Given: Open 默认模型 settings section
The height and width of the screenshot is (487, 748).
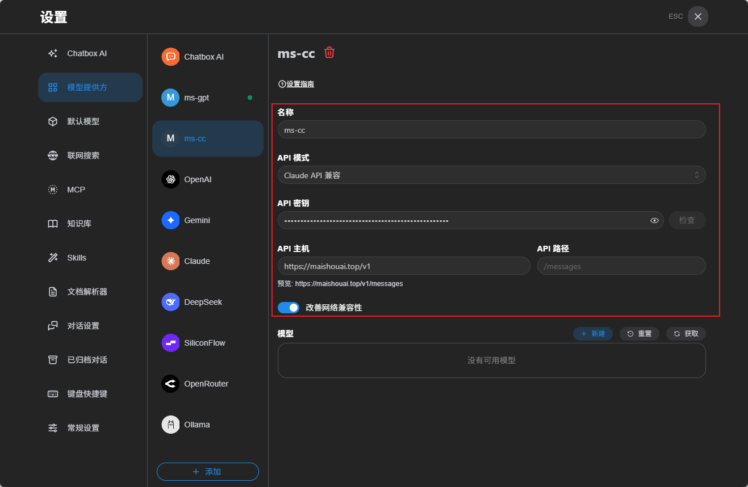Looking at the screenshot, I should (x=90, y=121).
